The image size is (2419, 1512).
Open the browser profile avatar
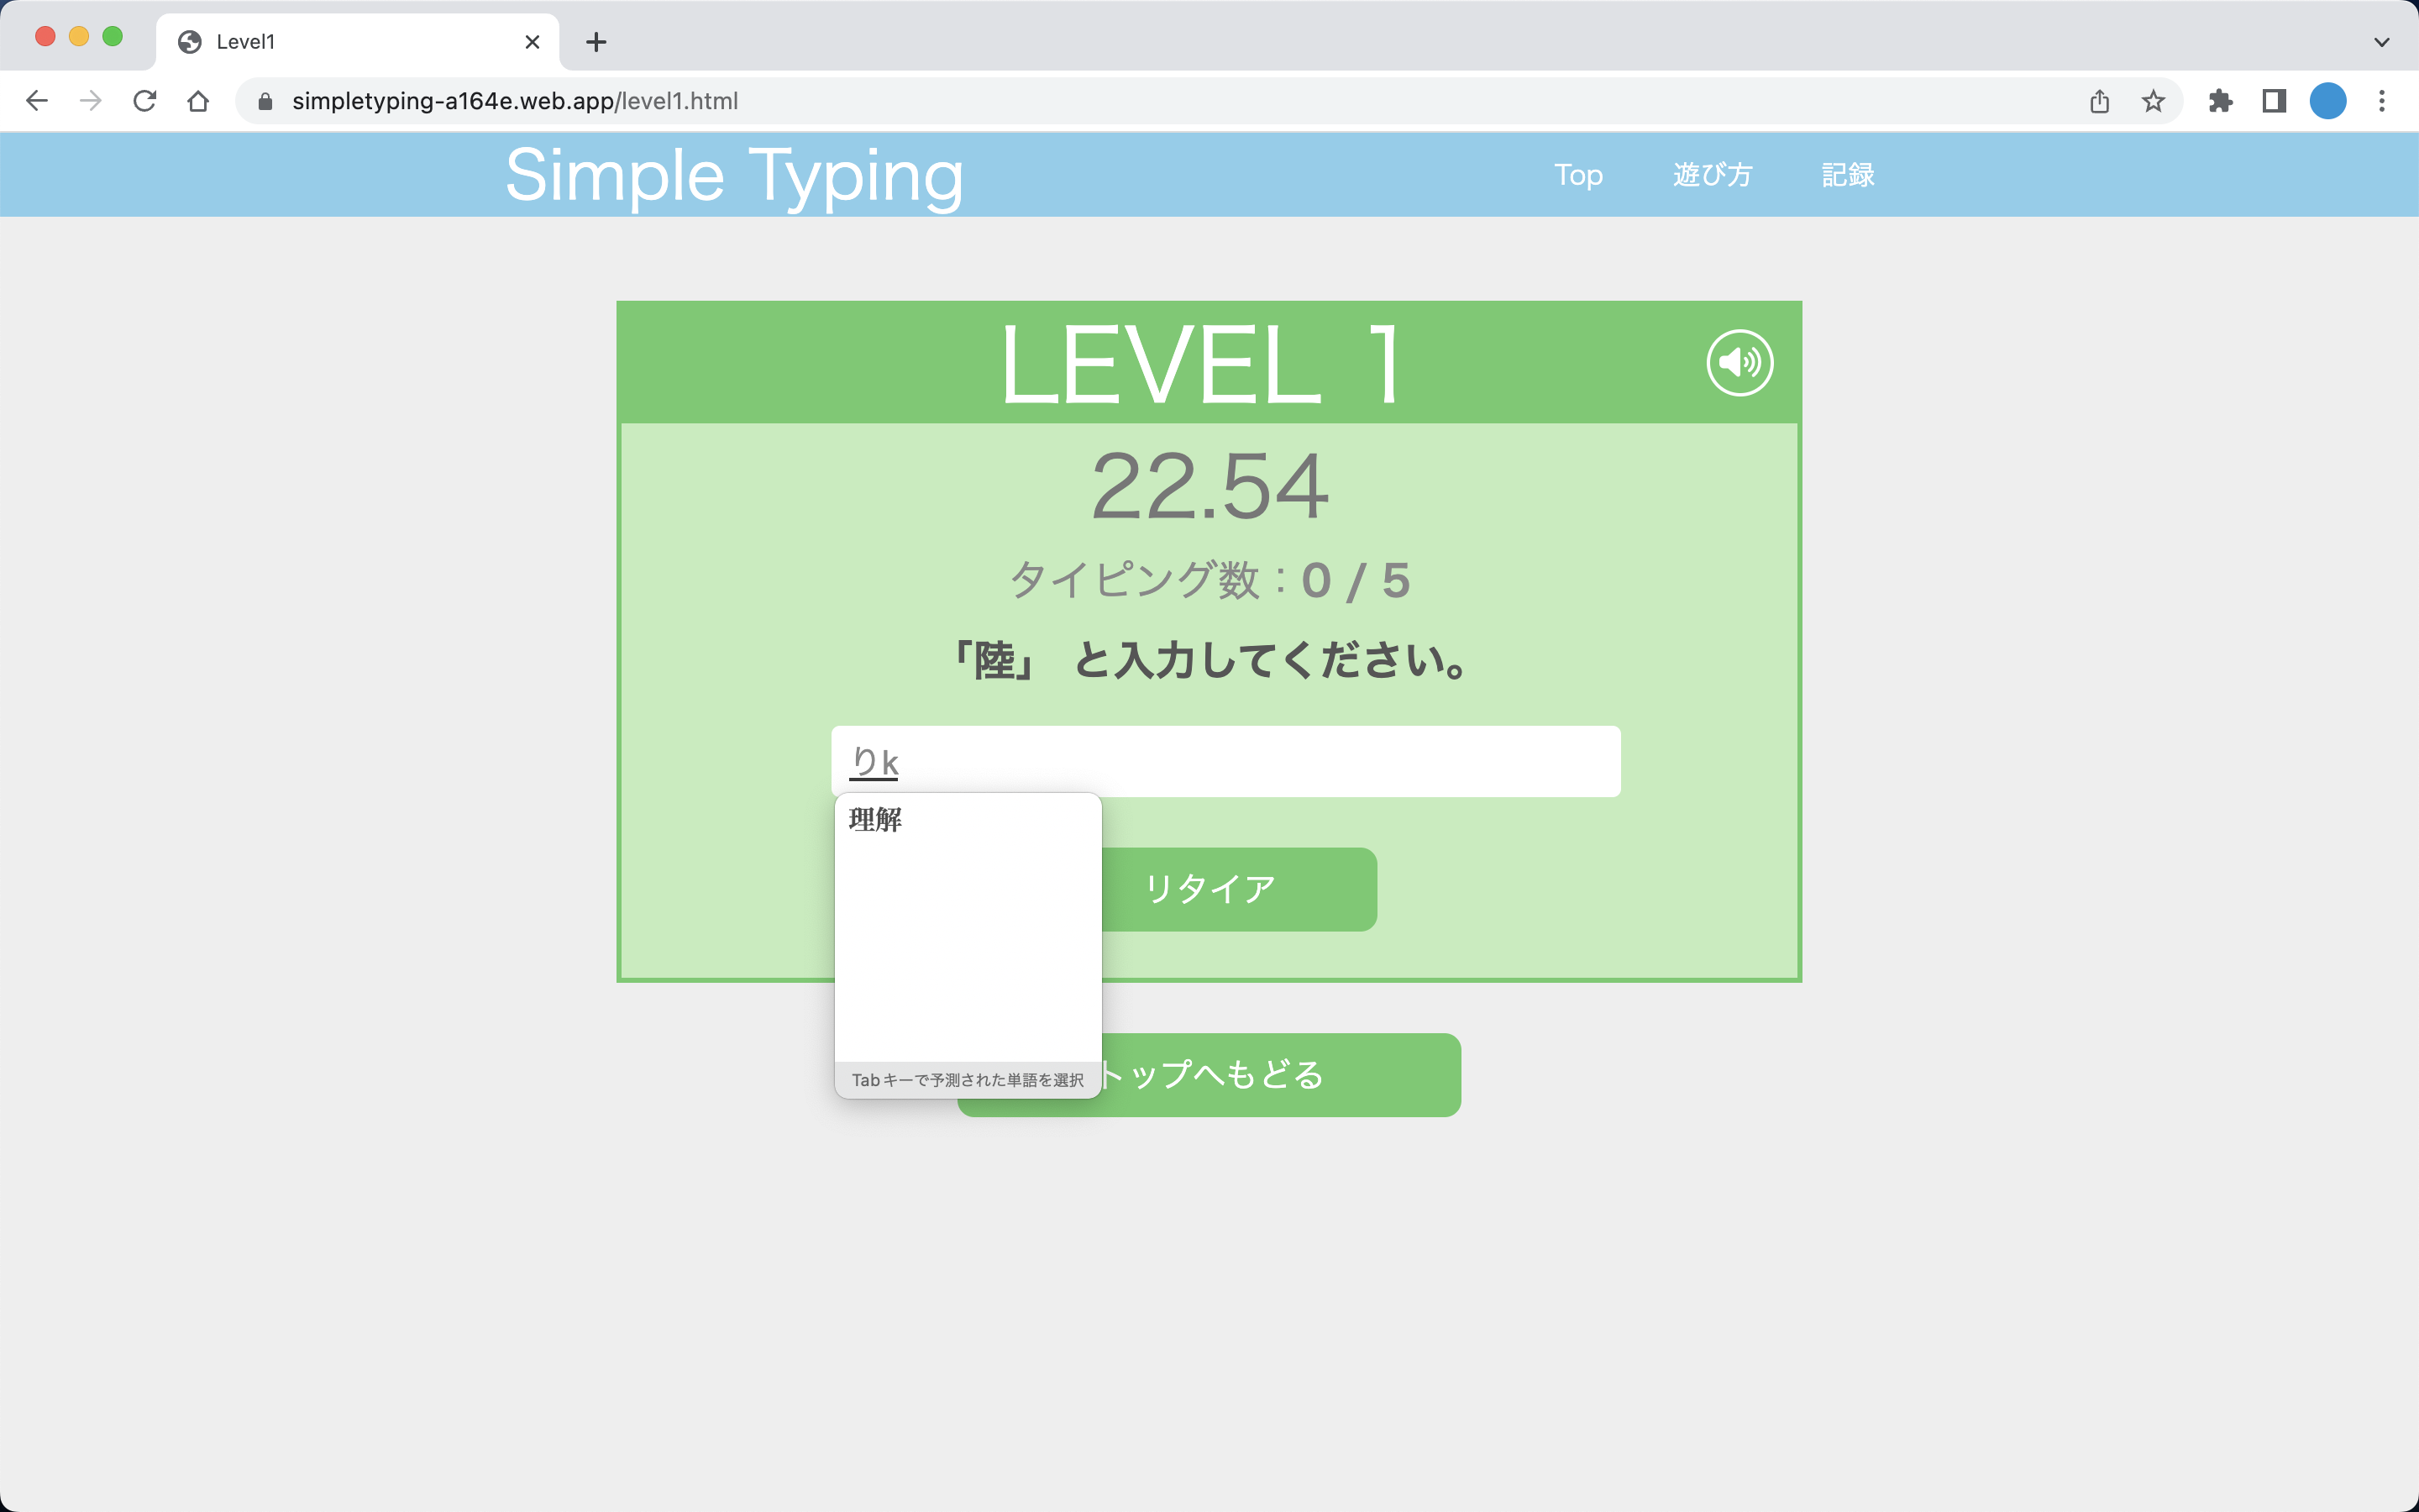point(2327,100)
